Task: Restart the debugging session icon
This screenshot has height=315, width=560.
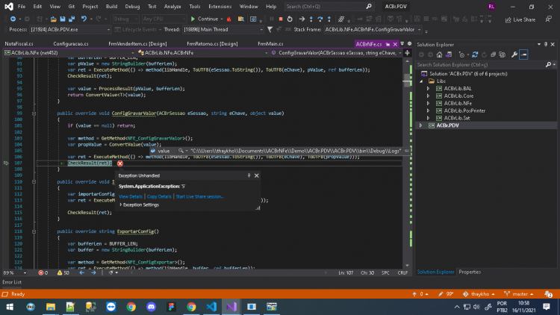Action: (290, 19)
